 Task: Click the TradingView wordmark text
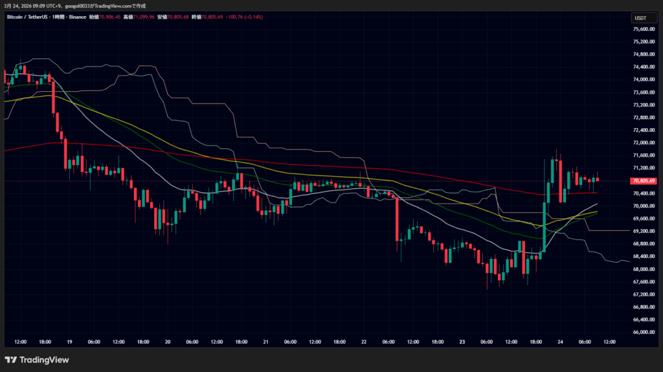(44, 360)
